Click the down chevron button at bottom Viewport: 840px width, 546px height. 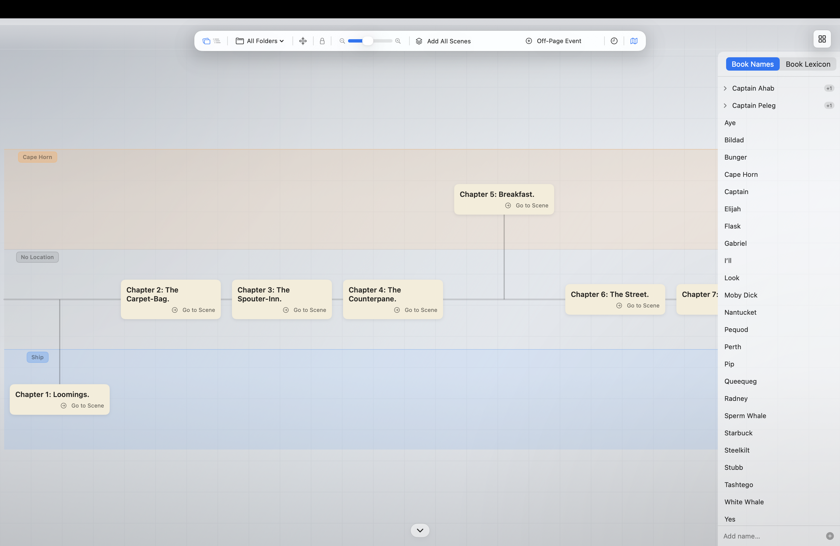[x=420, y=530]
